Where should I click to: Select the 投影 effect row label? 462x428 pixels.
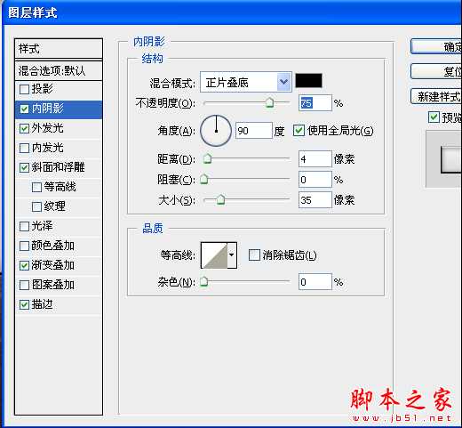43,89
